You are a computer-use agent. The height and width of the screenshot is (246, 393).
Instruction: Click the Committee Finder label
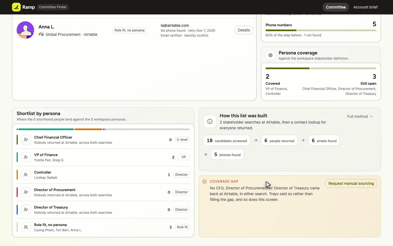[53, 7]
